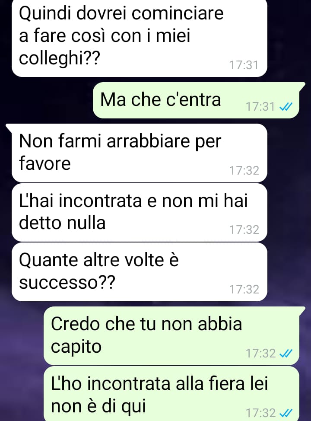Tap the 17:32 timestamp next to "successo??"
This screenshot has width=311, height=421.
244,290
